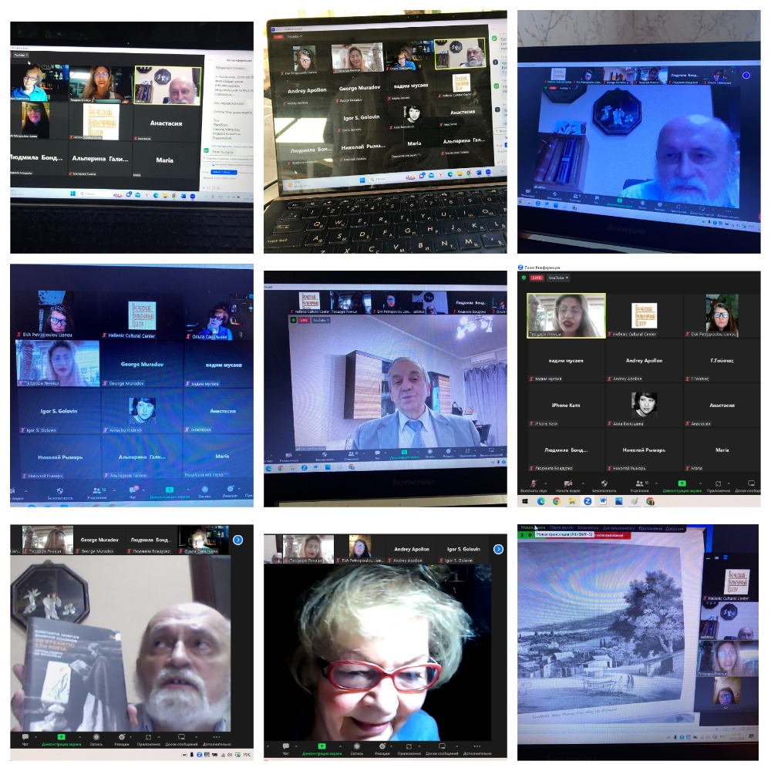Expand caret beside Приложения in iPhone Катя window
Image resolution: width=771 pixels, height=771 pixels.
pyautogui.click(x=729, y=483)
